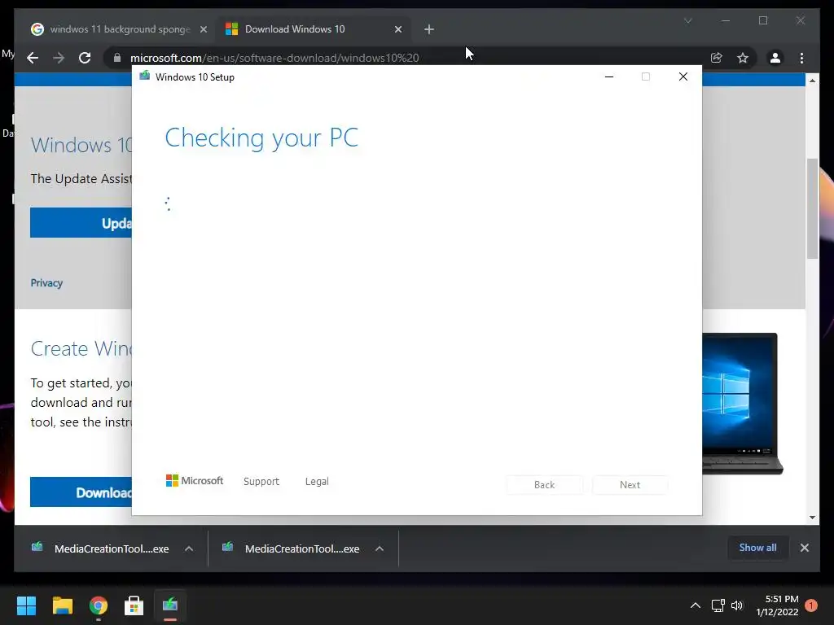Bookmark this page with star icon
The height and width of the screenshot is (625, 834).
click(x=743, y=58)
